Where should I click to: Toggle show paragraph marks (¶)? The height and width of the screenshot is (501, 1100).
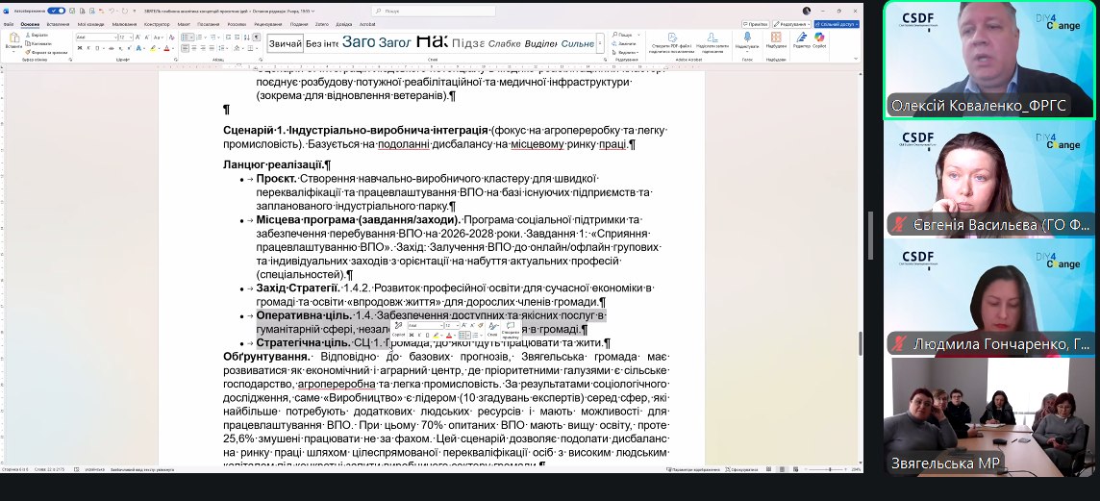pyautogui.click(x=257, y=38)
